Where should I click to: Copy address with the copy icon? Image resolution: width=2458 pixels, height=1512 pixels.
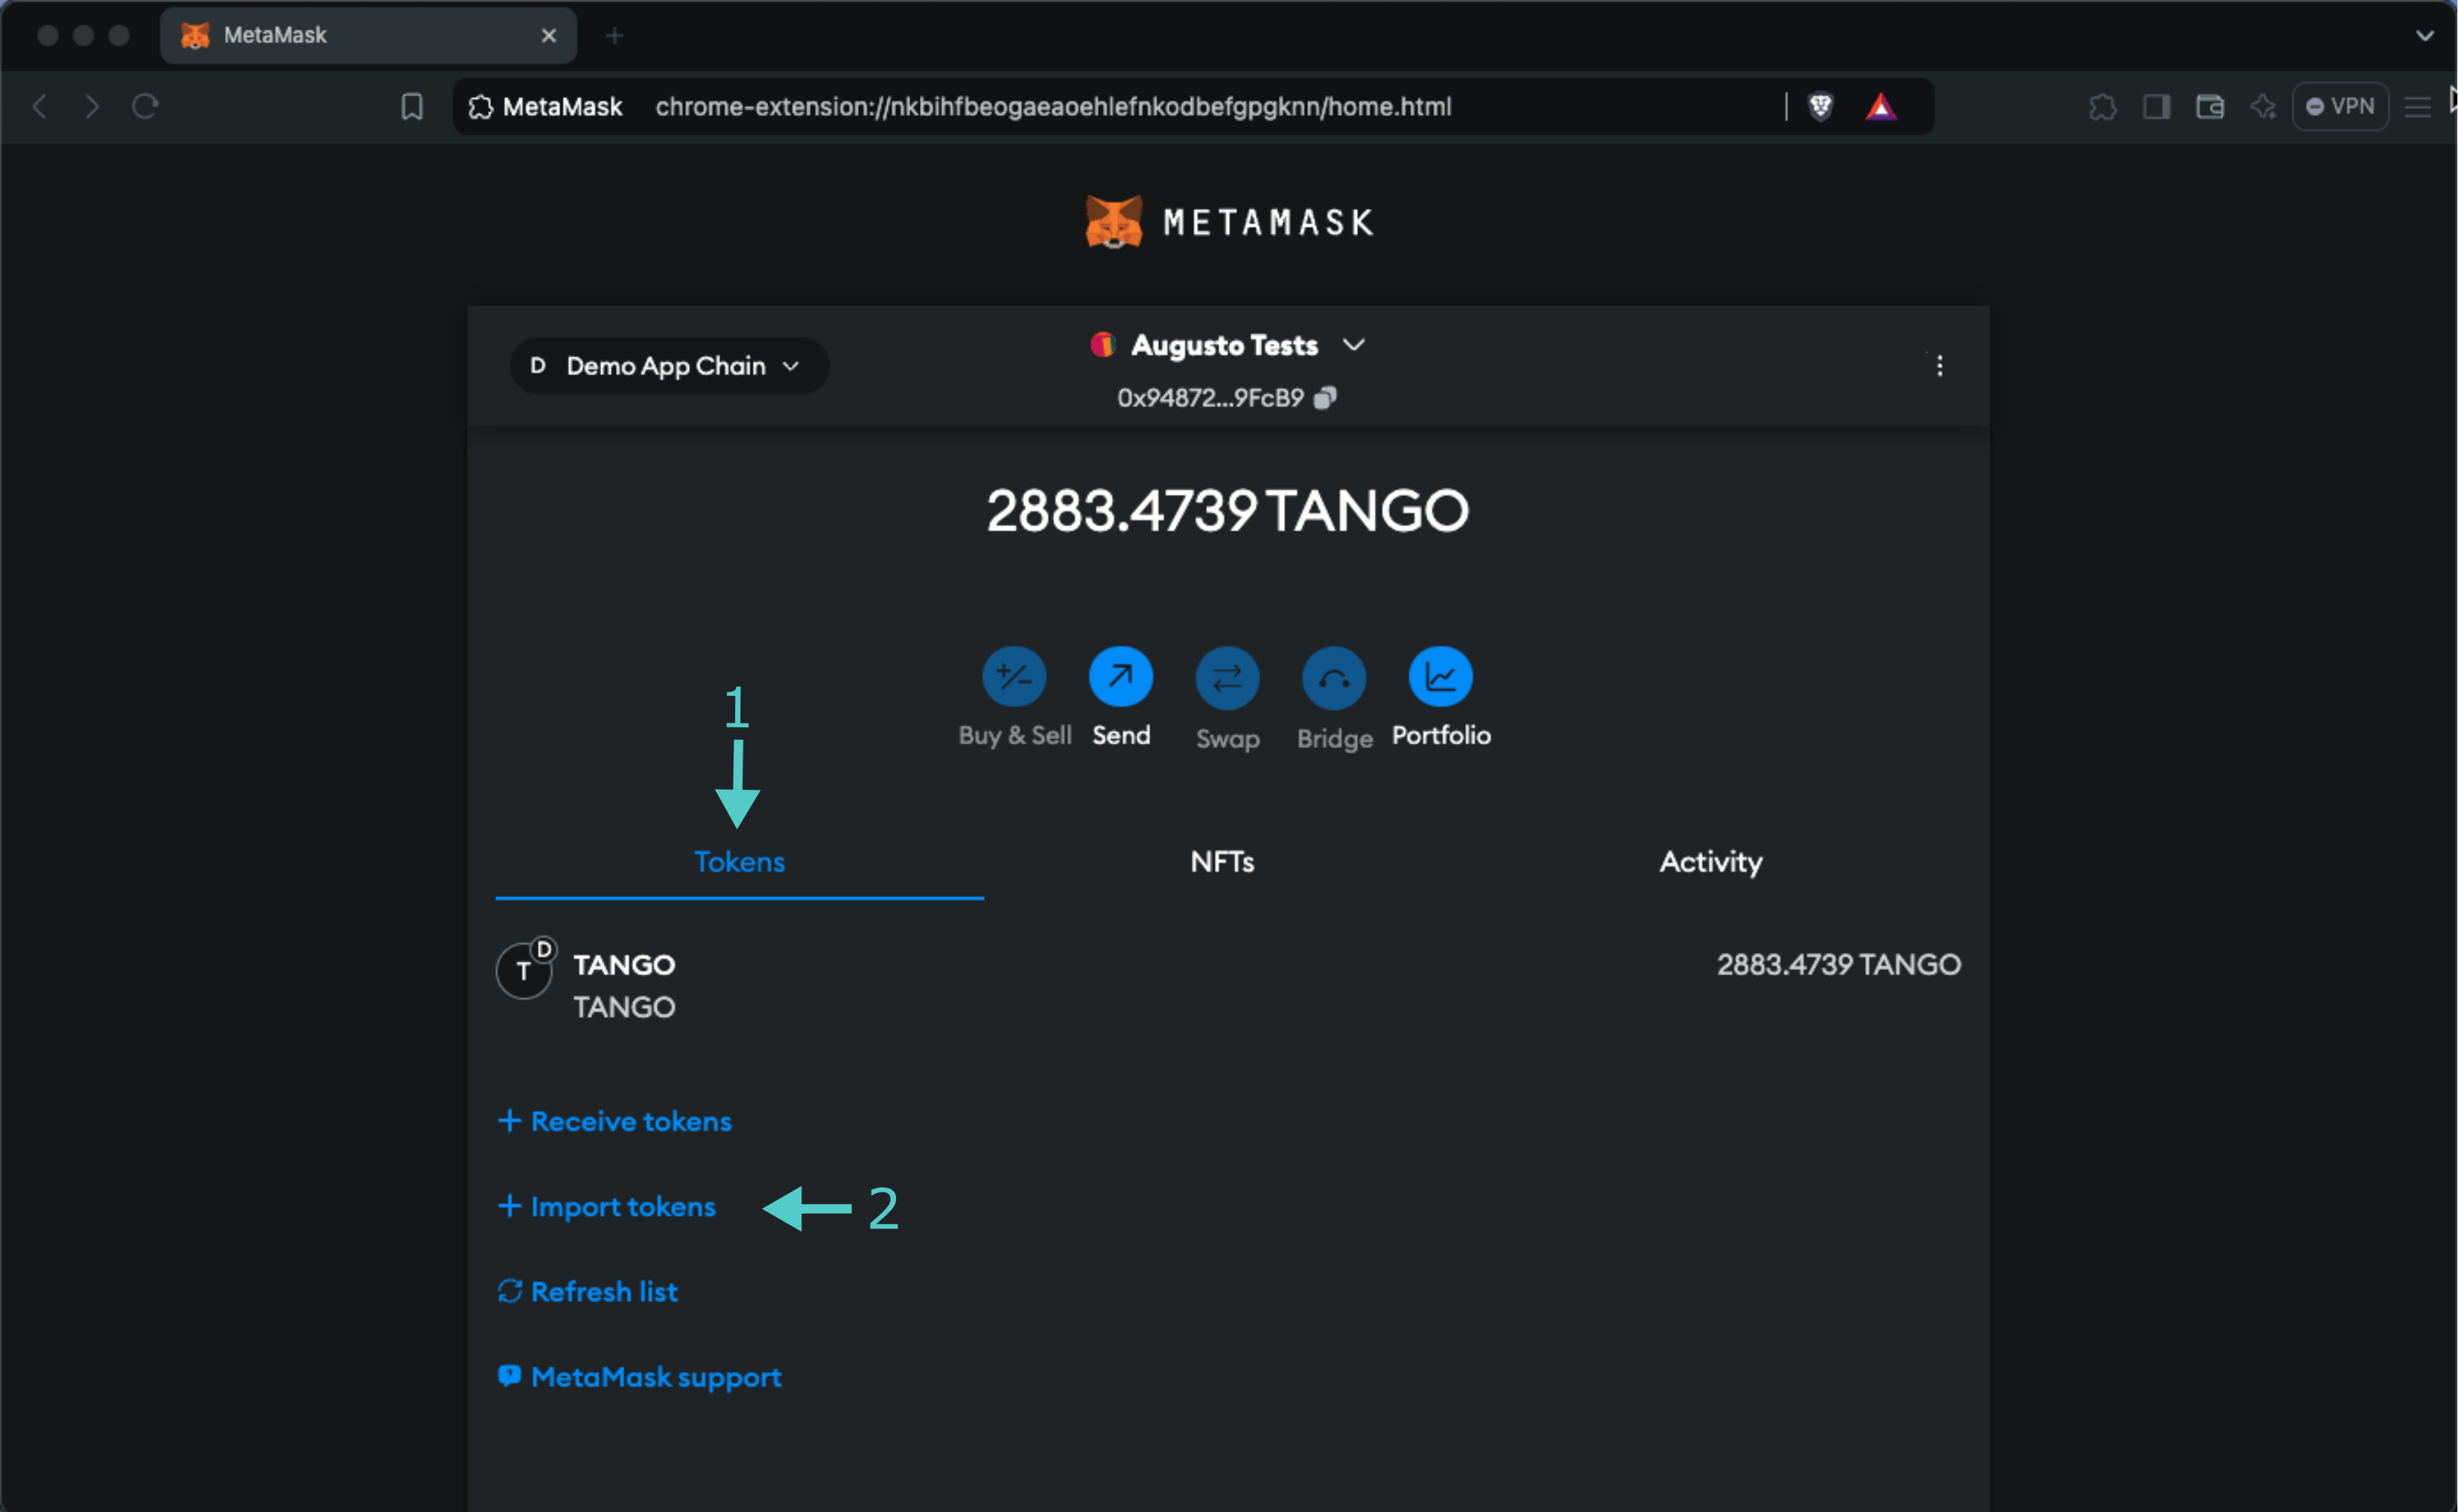(x=1324, y=398)
